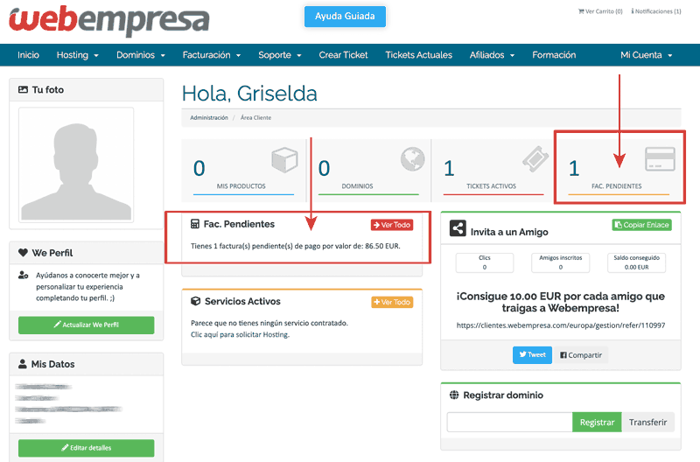Open Ver Carrito shopping cart link
The width and height of the screenshot is (700, 462).
[x=600, y=11]
